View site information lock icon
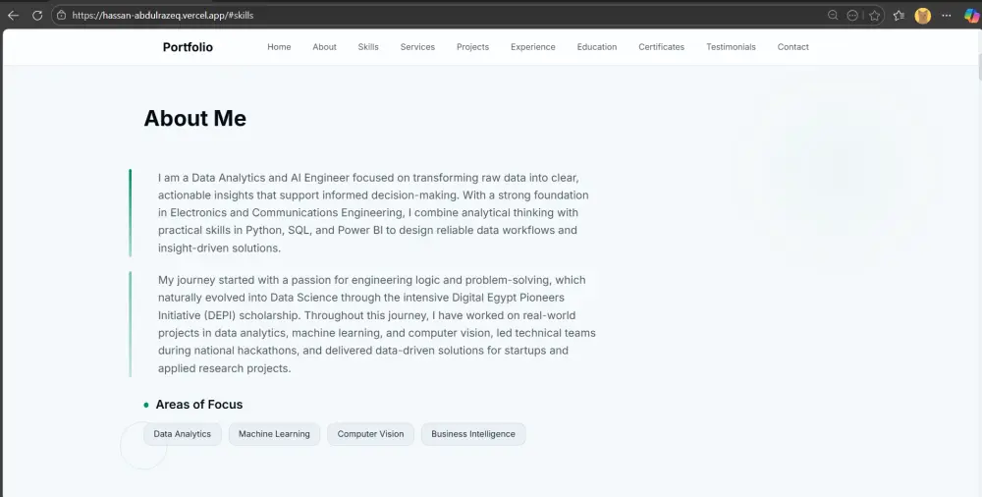The image size is (982, 497). click(61, 16)
